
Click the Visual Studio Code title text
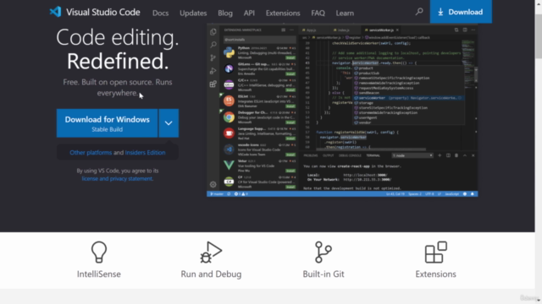pyautogui.click(x=103, y=12)
